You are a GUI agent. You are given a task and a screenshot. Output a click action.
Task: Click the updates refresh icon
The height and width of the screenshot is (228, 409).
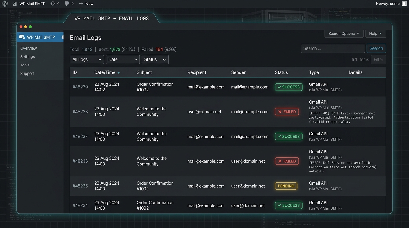point(53,4)
